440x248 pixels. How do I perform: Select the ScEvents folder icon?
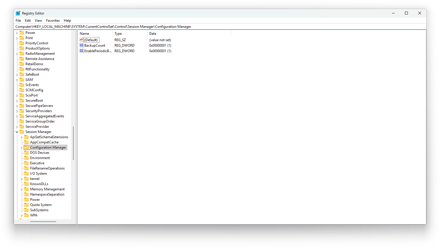[x=22, y=85]
